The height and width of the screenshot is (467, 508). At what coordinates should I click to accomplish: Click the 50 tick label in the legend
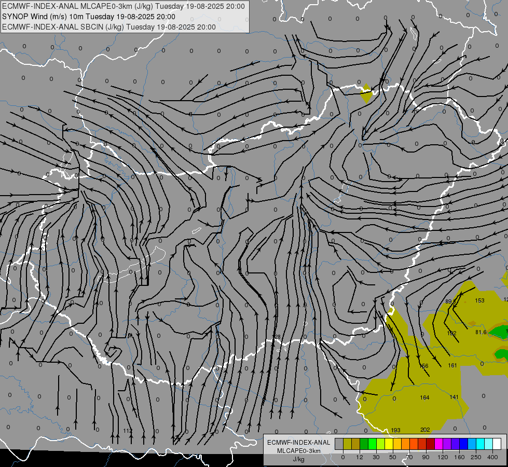coord(393,457)
